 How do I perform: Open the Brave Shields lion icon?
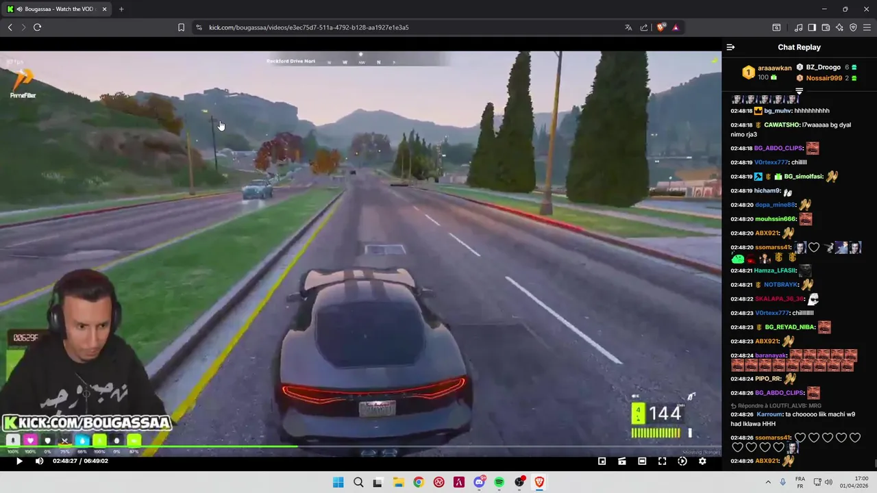[660, 27]
